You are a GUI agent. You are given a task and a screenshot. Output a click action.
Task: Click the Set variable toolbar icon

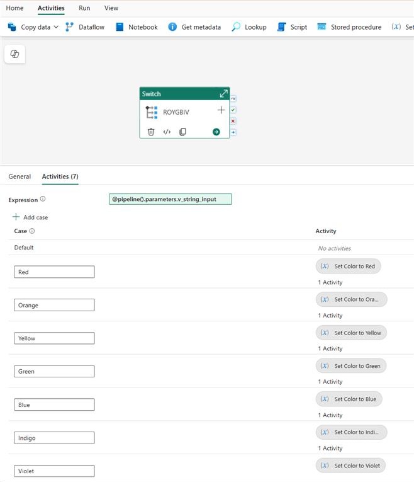coord(396,26)
